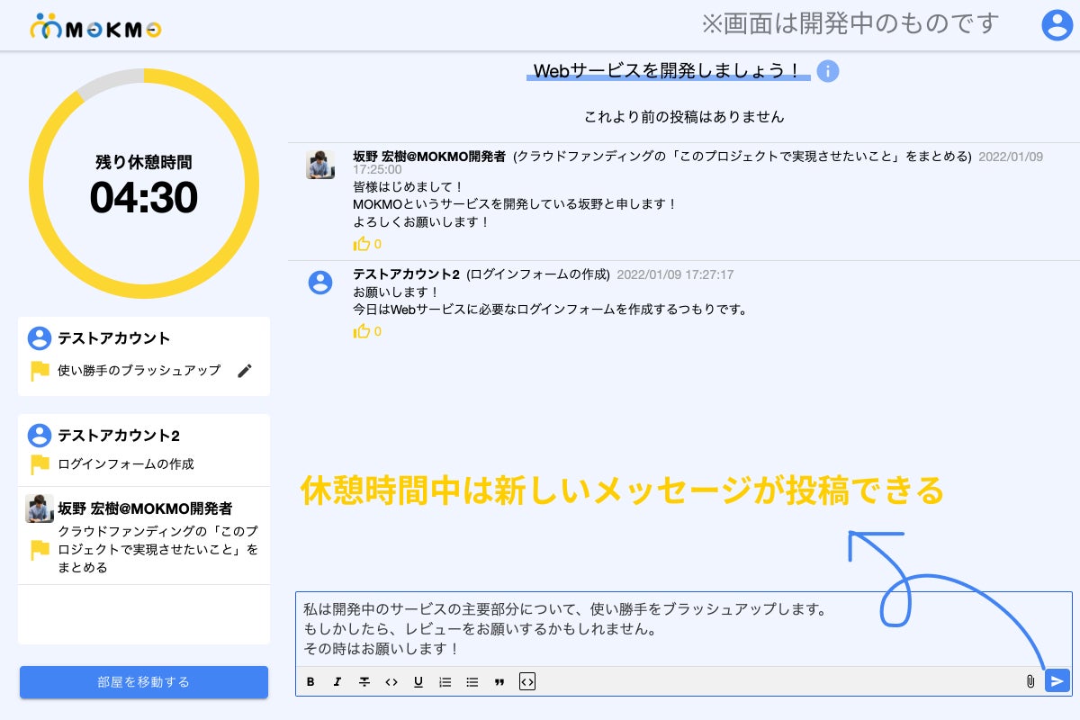
Task: Click the 部屋を移動する button
Action: click(x=144, y=682)
